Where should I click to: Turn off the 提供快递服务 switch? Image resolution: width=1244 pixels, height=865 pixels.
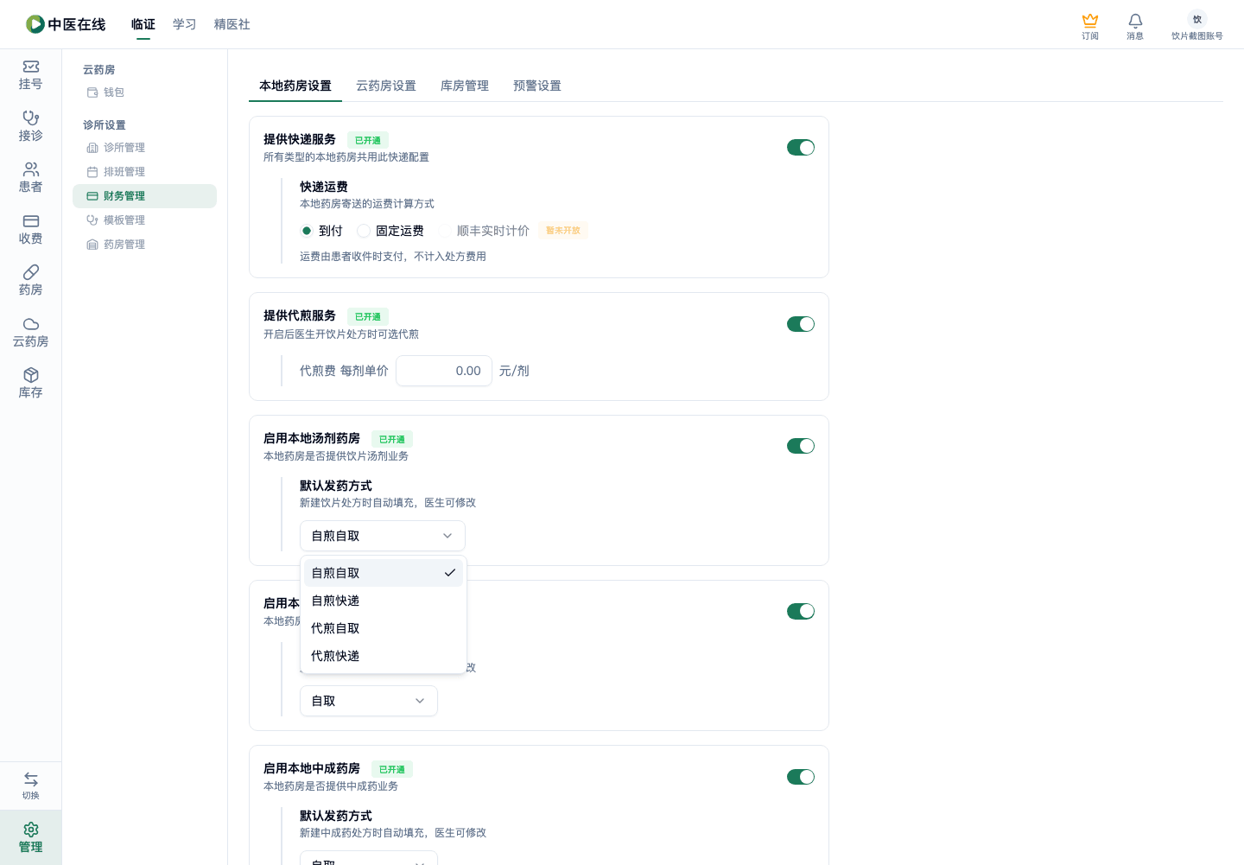tap(801, 148)
